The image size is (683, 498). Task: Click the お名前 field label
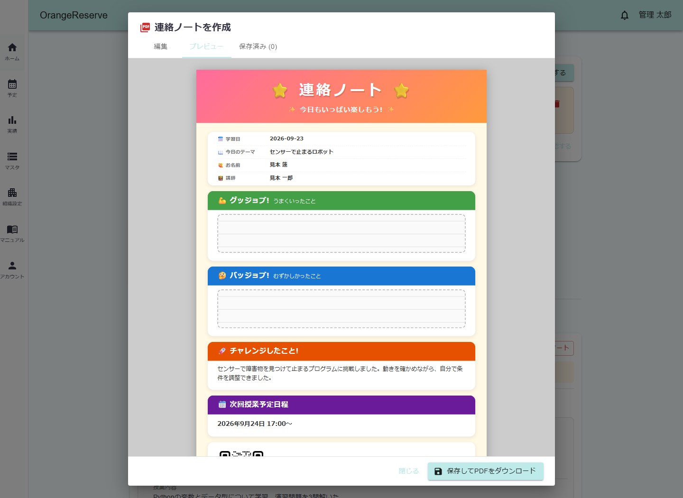[x=233, y=165]
